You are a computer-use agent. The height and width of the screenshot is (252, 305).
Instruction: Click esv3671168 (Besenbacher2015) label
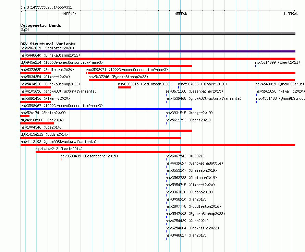[x=194, y=91]
